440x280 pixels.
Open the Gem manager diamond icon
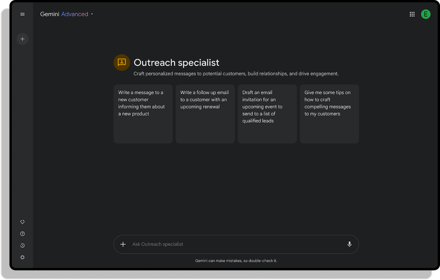point(22,222)
